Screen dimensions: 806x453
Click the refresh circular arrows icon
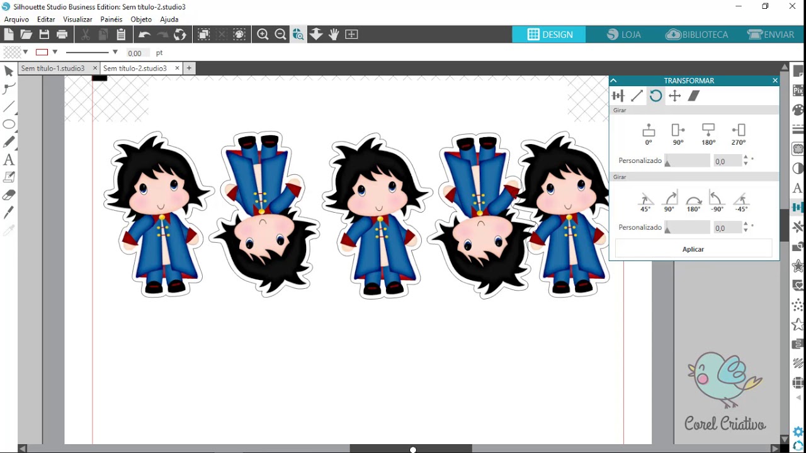[180, 35]
